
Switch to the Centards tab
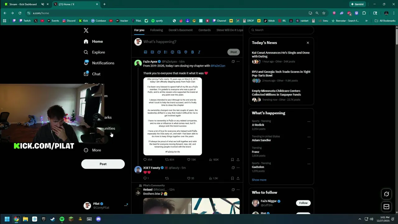click(x=205, y=30)
